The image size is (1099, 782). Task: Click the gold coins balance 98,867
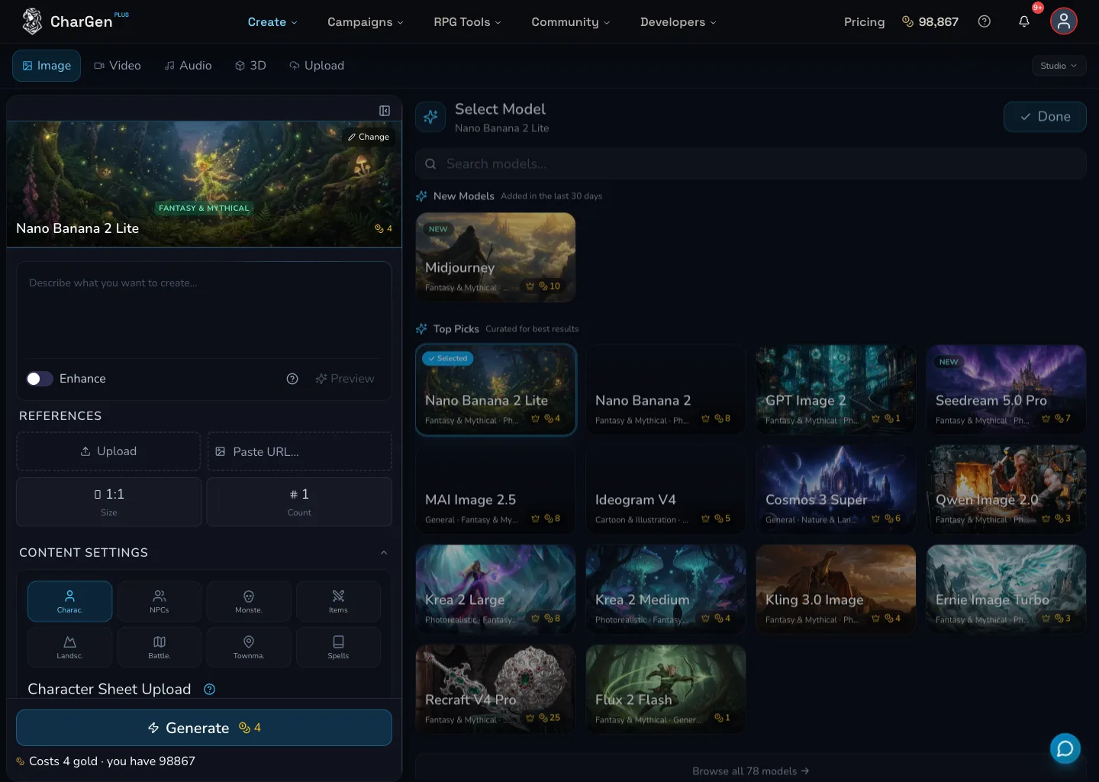(930, 21)
